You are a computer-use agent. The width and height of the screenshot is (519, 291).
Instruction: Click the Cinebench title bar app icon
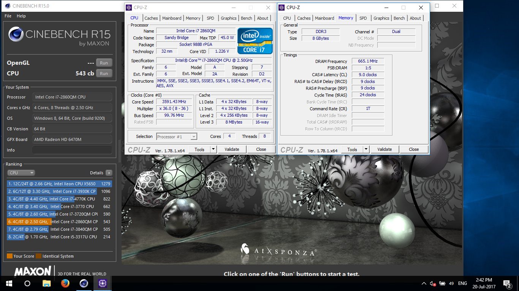(x=8, y=6)
